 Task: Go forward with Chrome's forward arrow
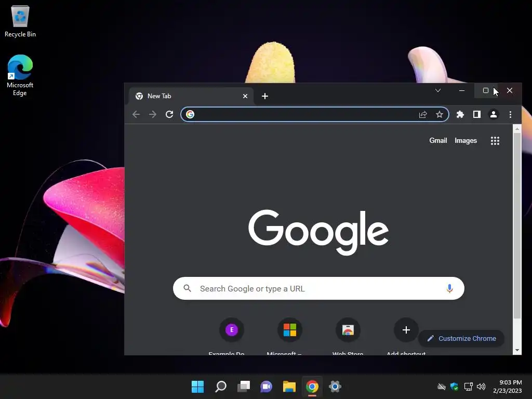(153, 114)
